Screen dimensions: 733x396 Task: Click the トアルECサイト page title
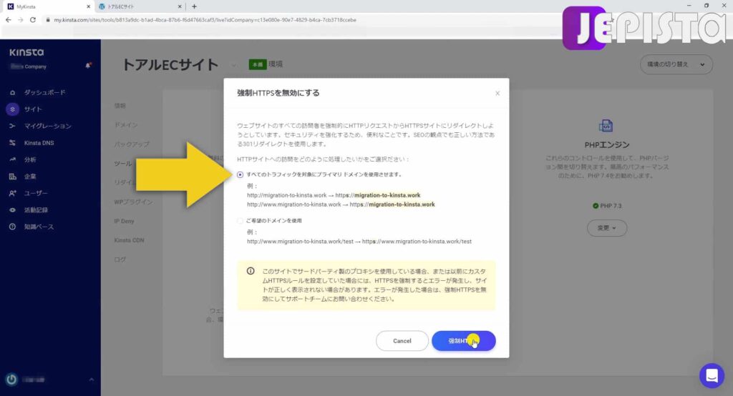170,65
